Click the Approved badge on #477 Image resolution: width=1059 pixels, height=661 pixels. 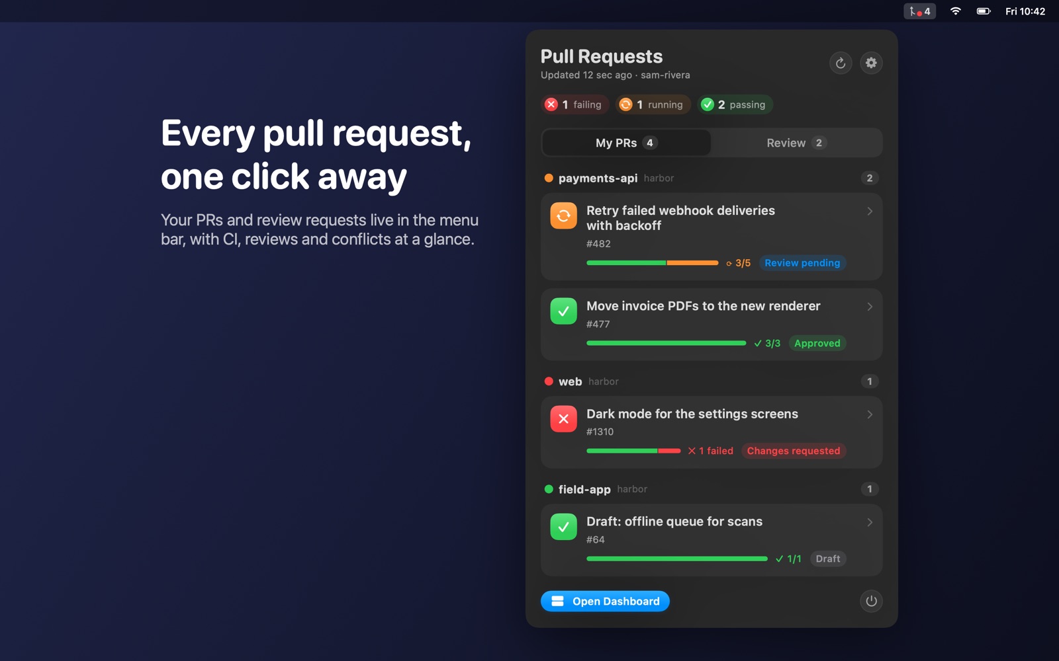(817, 343)
